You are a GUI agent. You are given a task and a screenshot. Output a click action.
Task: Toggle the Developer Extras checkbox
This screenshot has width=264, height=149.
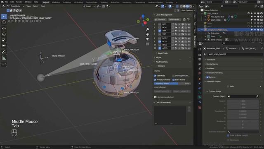click(173, 76)
